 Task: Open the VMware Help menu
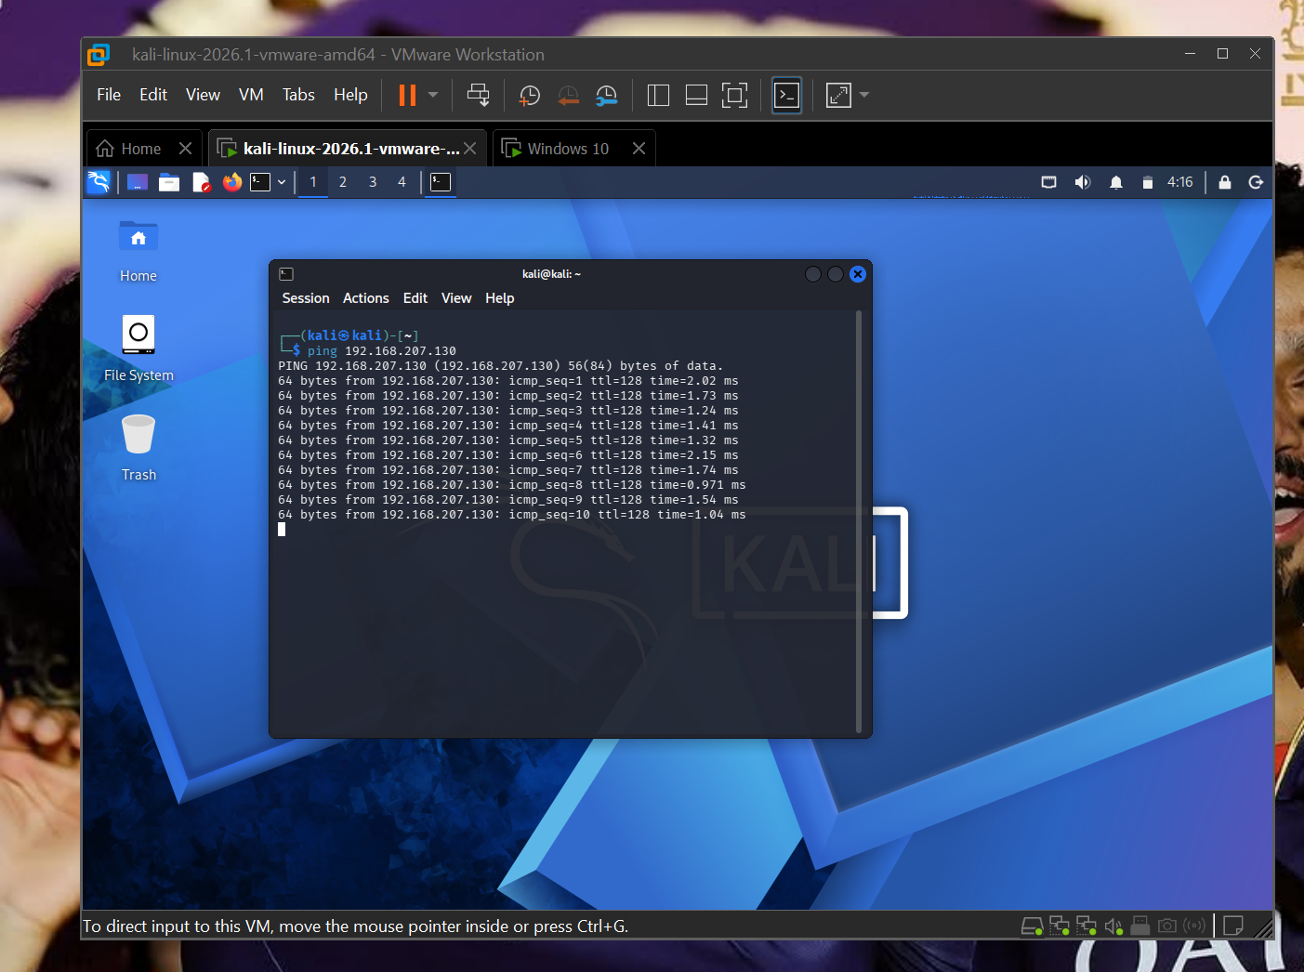[x=350, y=95]
